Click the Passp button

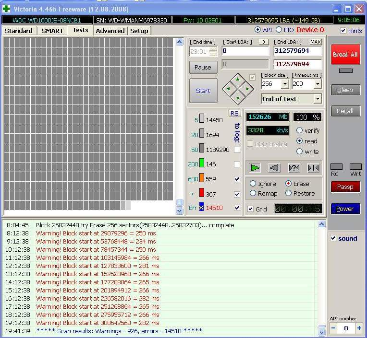(345, 187)
